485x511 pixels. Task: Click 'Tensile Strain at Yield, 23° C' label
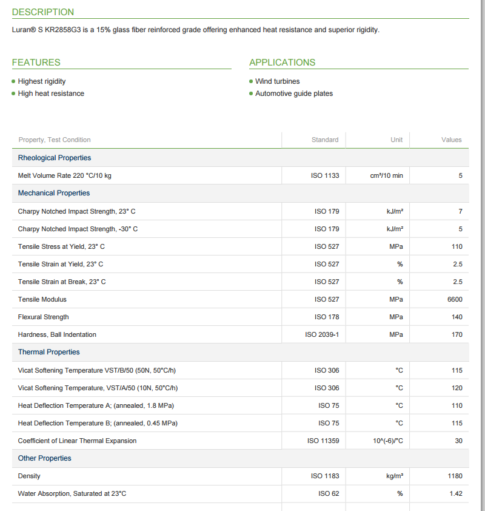coord(61,264)
